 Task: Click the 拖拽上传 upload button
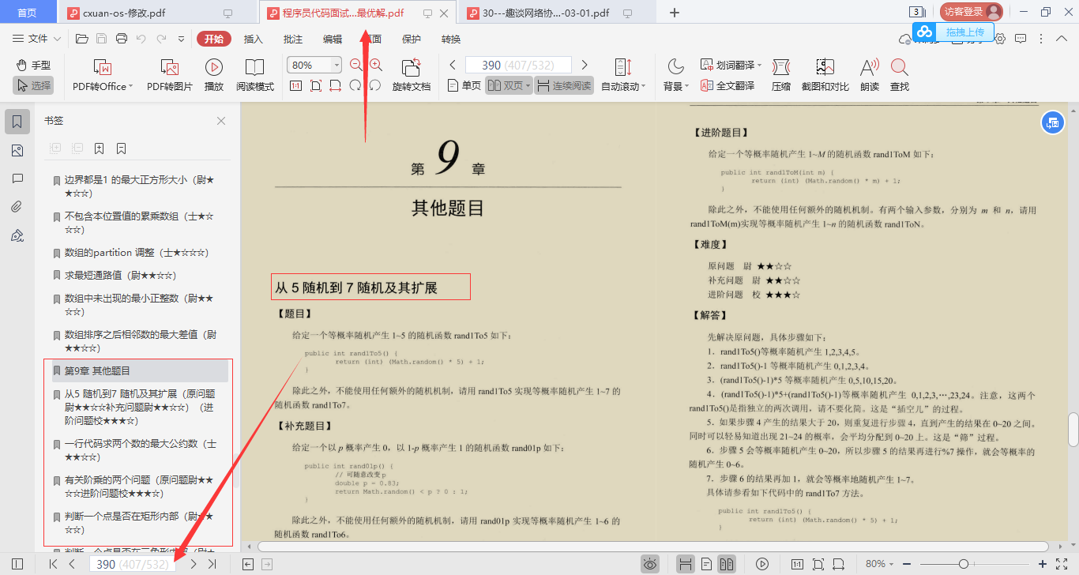(953, 32)
